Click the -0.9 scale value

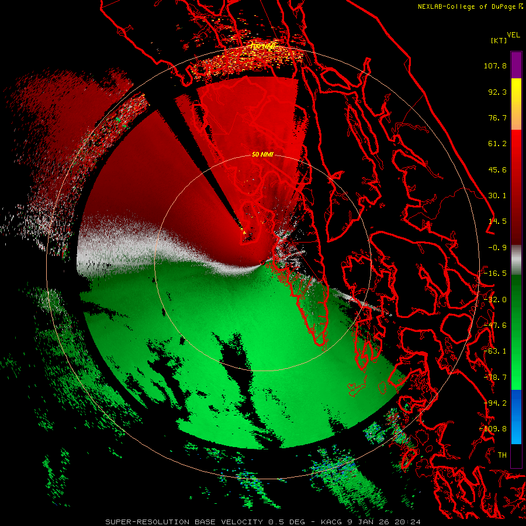tap(497, 248)
